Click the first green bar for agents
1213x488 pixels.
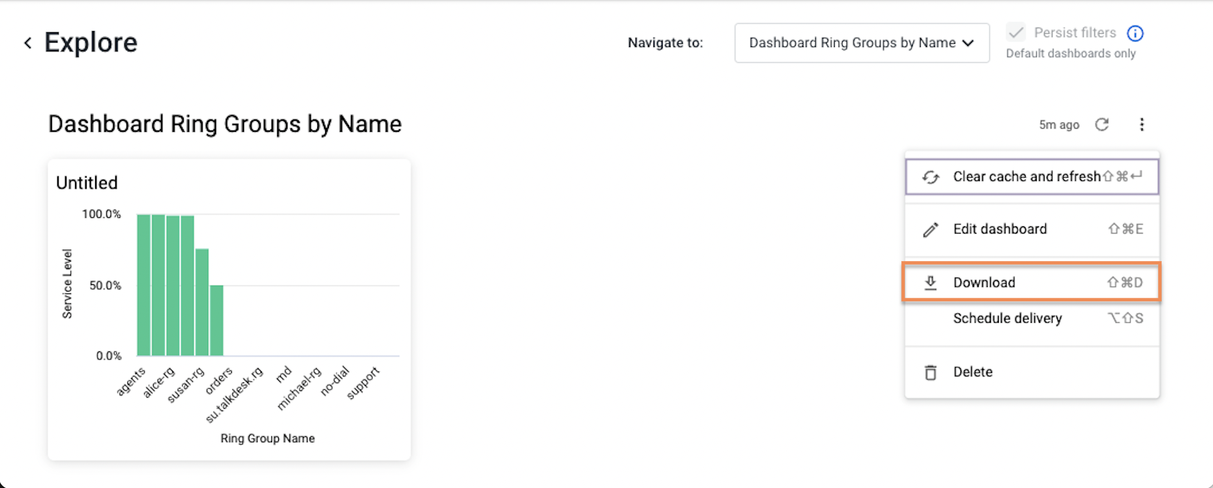(x=143, y=285)
